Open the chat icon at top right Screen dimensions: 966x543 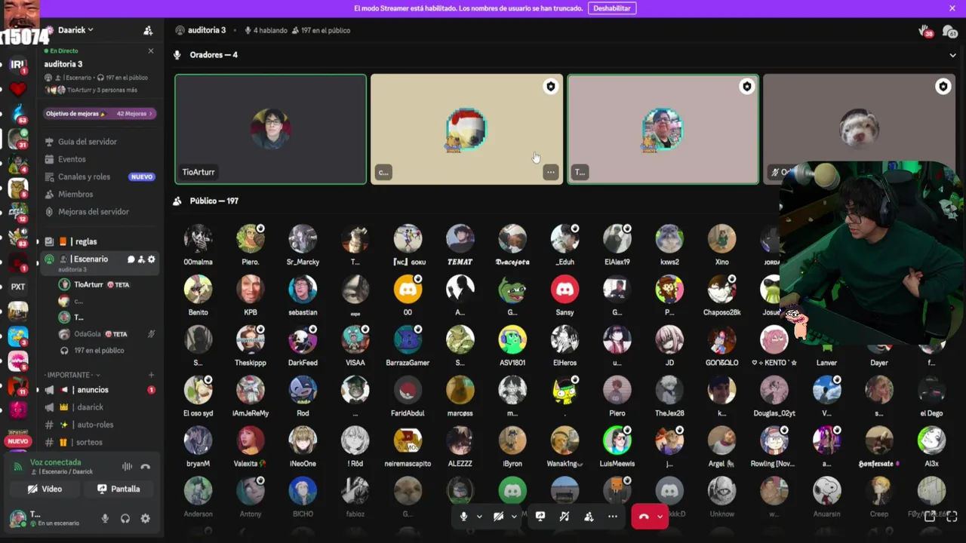click(x=950, y=31)
